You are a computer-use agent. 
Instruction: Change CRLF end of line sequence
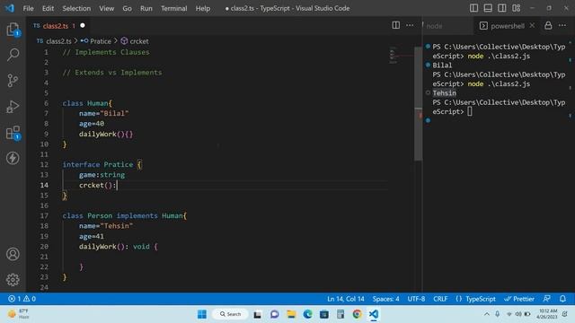tap(440, 299)
